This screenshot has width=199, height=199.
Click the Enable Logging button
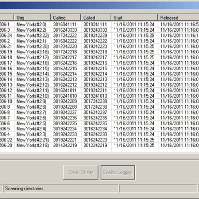click(118, 172)
